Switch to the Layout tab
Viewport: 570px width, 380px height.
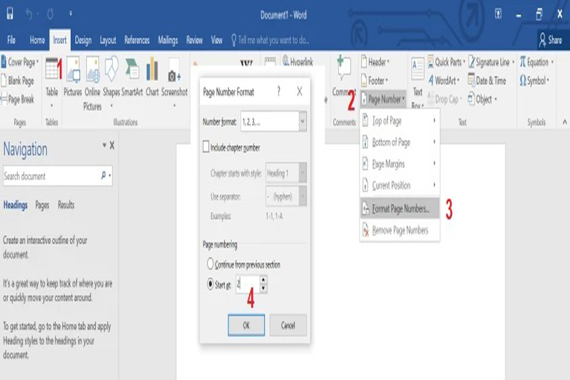tap(108, 40)
